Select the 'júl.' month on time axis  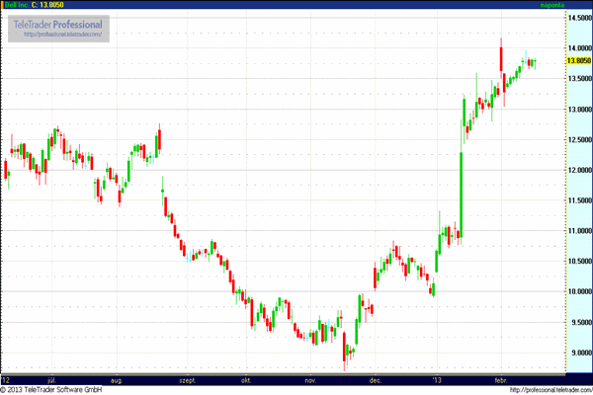pyautogui.click(x=53, y=379)
